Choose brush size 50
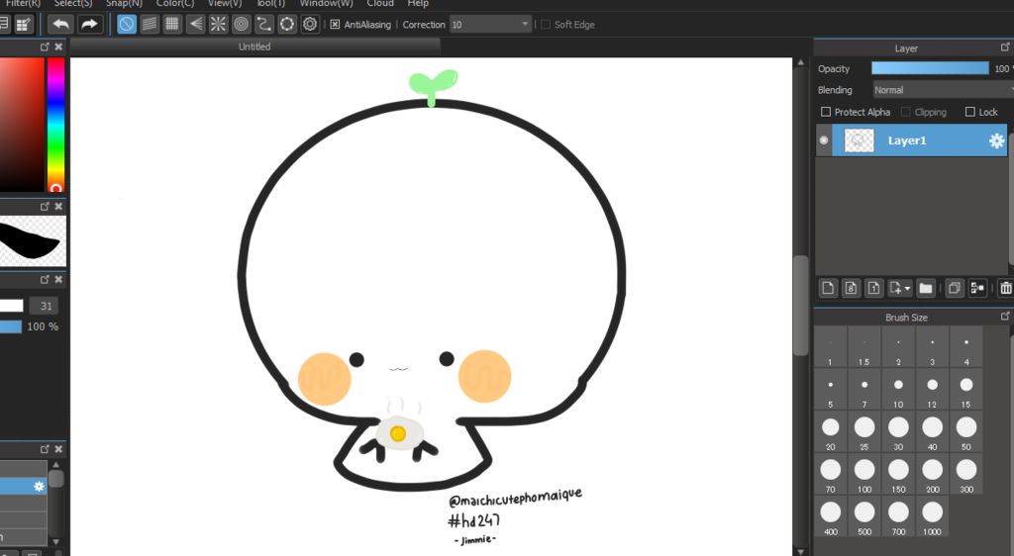Image resolution: width=1014 pixels, height=556 pixels. click(x=966, y=432)
